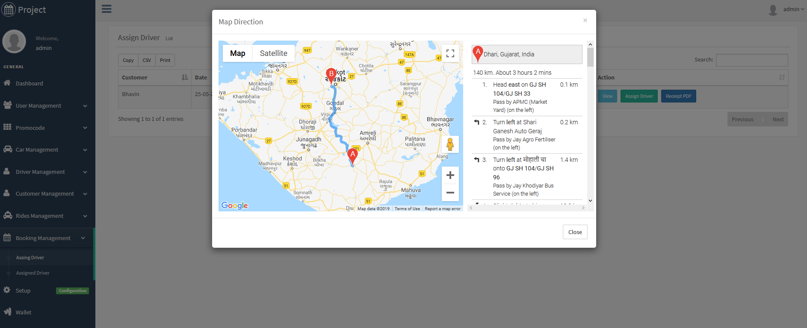Click the Car Management car icon
Screen dimensions: 807x328
click(x=8, y=149)
